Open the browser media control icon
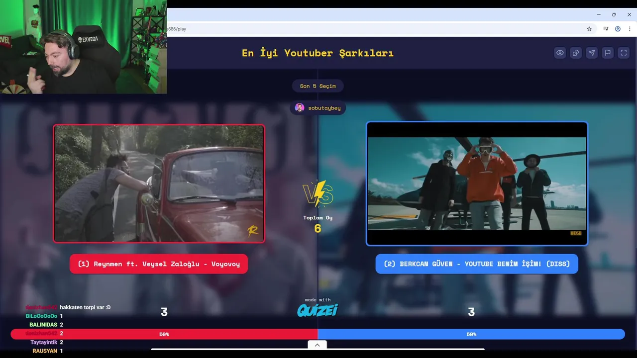This screenshot has height=358, width=637. click(606, 29)
